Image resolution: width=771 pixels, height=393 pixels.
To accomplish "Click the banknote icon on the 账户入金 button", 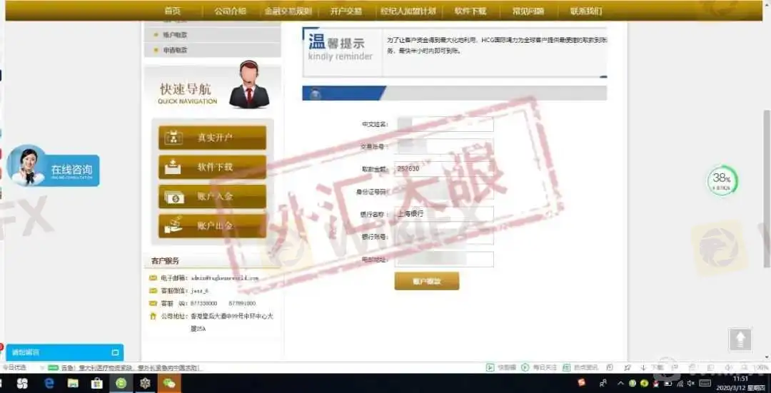I will pyautogui.click(x=174, y=197).
